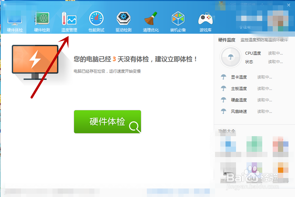The image size is (295, 197).
Task: Click the umbrella icon beside 硬盘温度
Action: click(224, 100)
